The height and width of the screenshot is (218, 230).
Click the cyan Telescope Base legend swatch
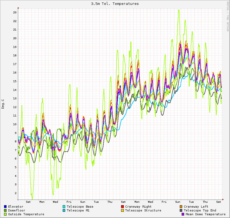click(x=64, y=207)
